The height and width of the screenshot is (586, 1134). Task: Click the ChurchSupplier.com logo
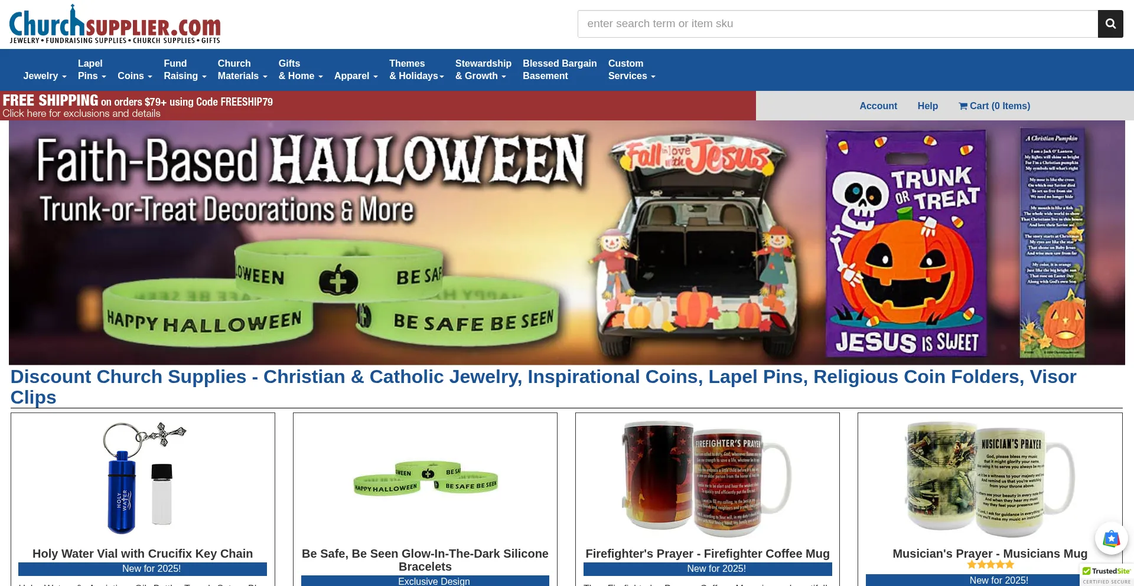click(115, 24)
